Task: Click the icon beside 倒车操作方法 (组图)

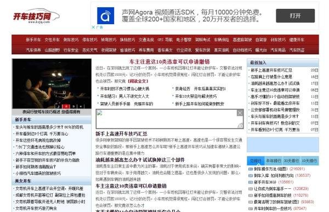Action: pos(251,169)
